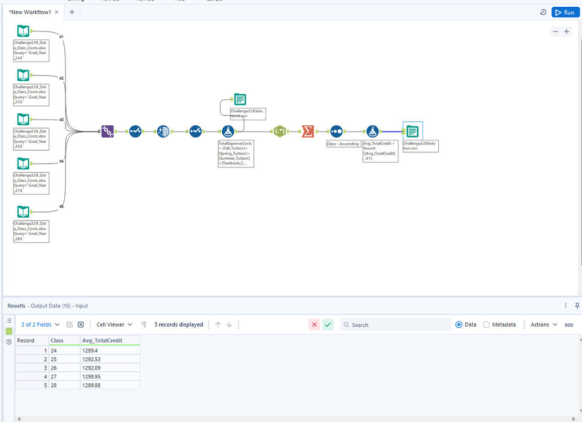Select the Avg_TotalCredit Round Formula tool
The height and width of the screenshot is (422, 582).
[x=372, y=131]
